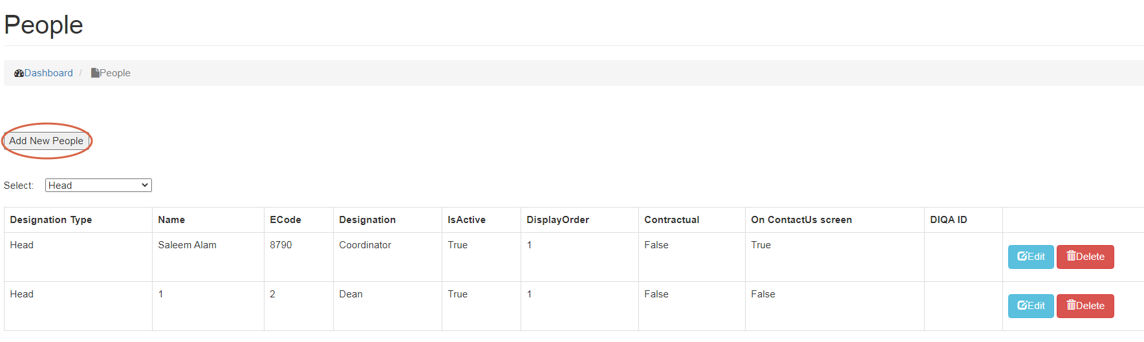
Task: Open the Dashboard breadcrumb link
Action: [49, 73]
